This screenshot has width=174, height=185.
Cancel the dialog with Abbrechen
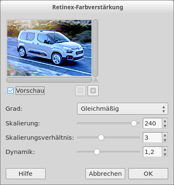pyautogui.click(x=105, y=174)
